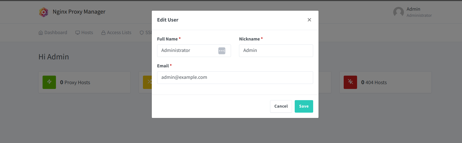This screenshot has width=462, height=143.
Task: Open the Admin account dropdown
Action: click(x=412, y=12)
